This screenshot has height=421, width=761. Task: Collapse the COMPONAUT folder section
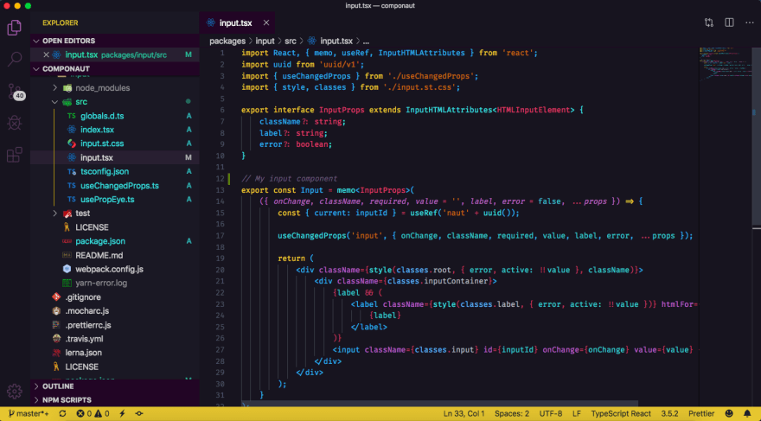tap(114, 69)
